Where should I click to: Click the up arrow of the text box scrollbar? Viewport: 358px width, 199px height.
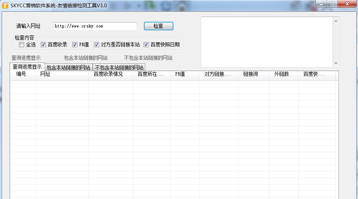click(x=336, y=21)
